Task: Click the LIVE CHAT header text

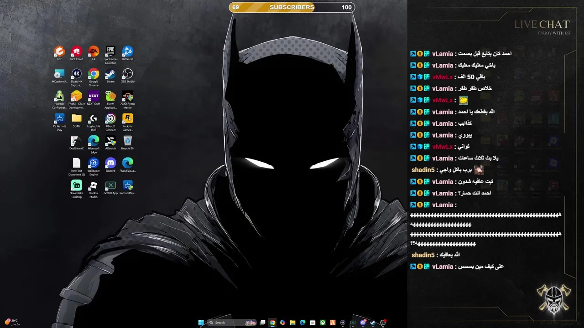Action: coord(542,25)
